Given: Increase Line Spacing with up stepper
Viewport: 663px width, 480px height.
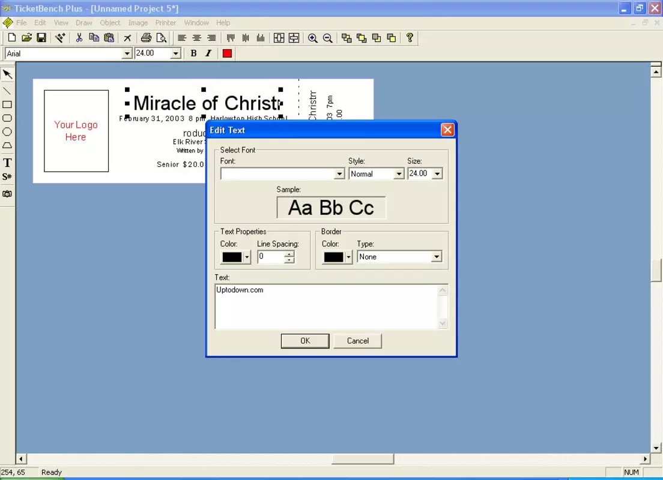Looking at the screenshot, I should [289, 254].
